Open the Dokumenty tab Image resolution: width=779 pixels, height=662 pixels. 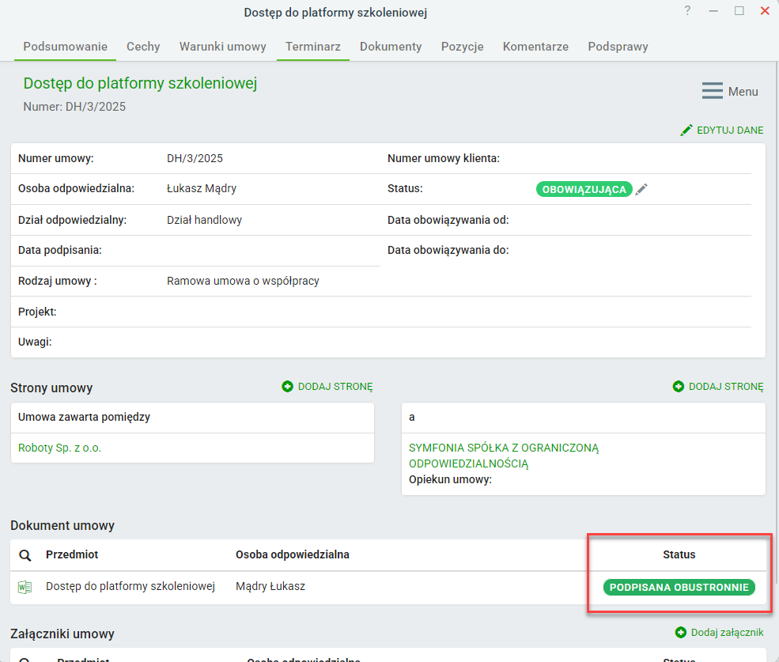pyautogui.click(x=391, y=47)
